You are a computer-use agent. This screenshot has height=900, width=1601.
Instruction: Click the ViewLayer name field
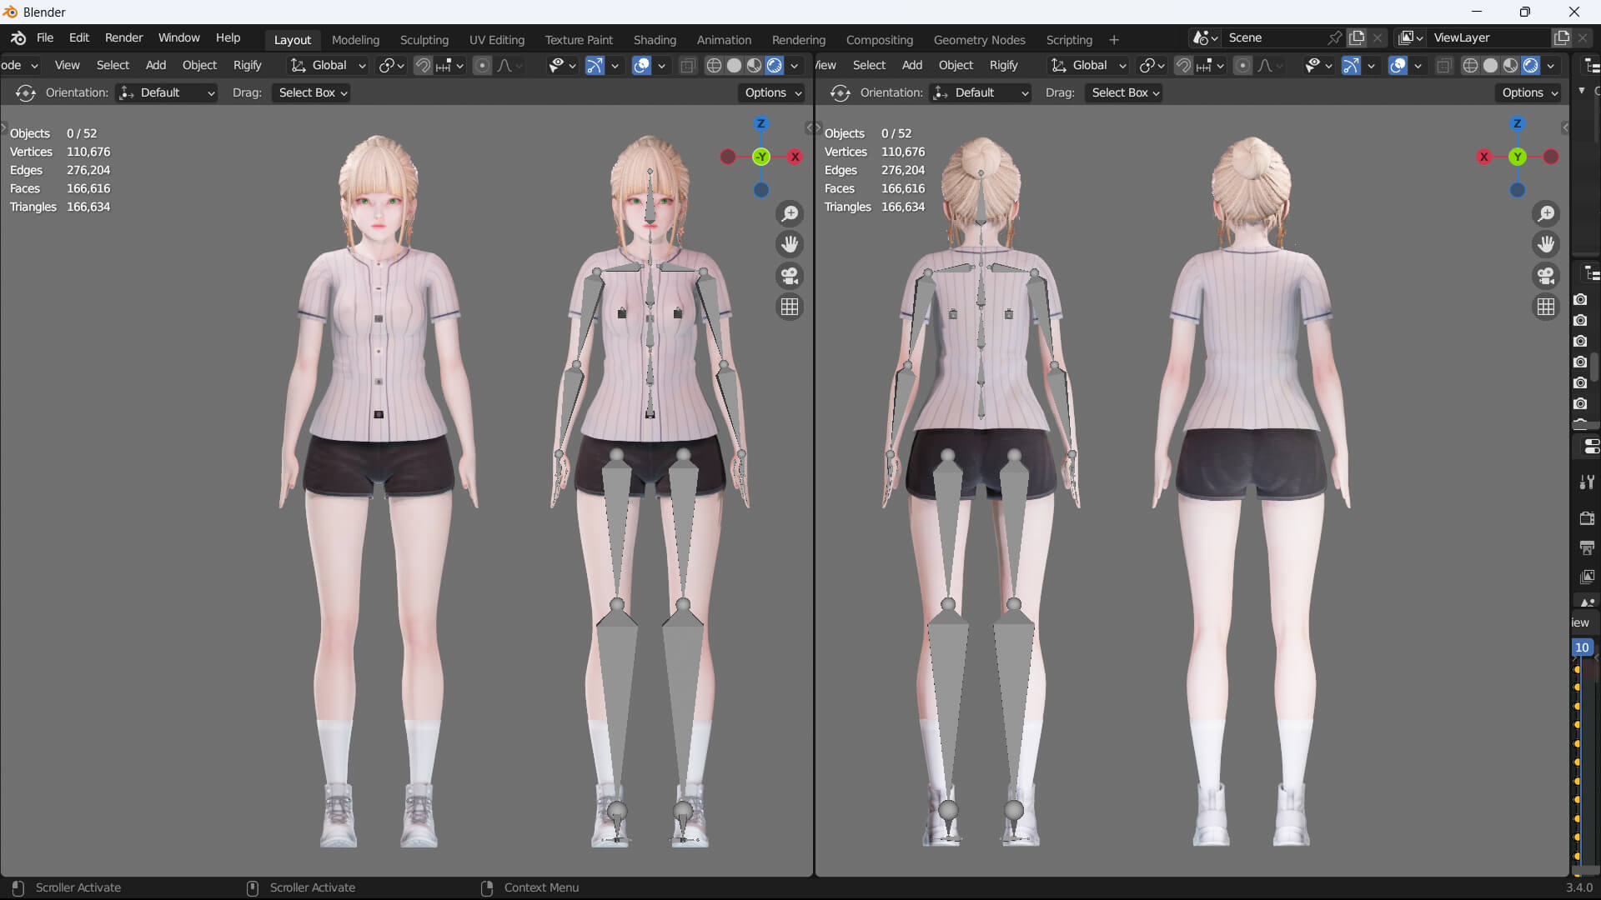pyautogui.click(x=1489, y=37)
